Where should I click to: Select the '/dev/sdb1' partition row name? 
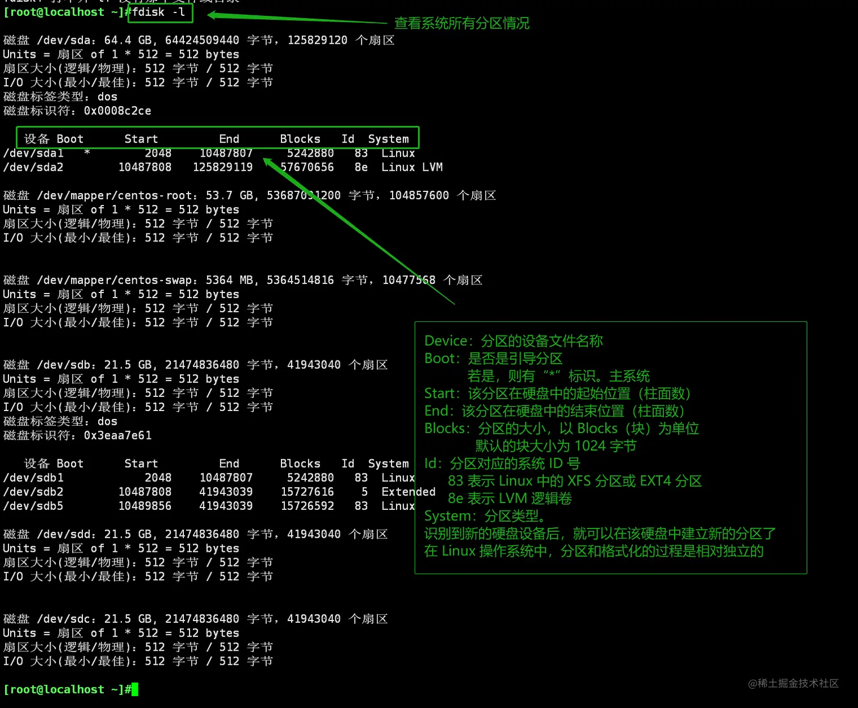[x=33, y=478]
